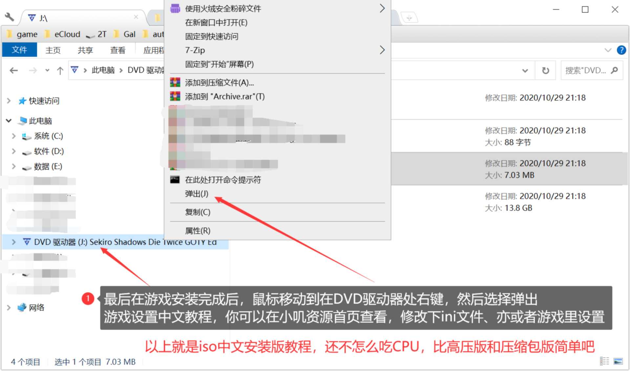Switch to the 共享 ribbon tab
Viewport: 630px width, 371px height.
point(85,50)
